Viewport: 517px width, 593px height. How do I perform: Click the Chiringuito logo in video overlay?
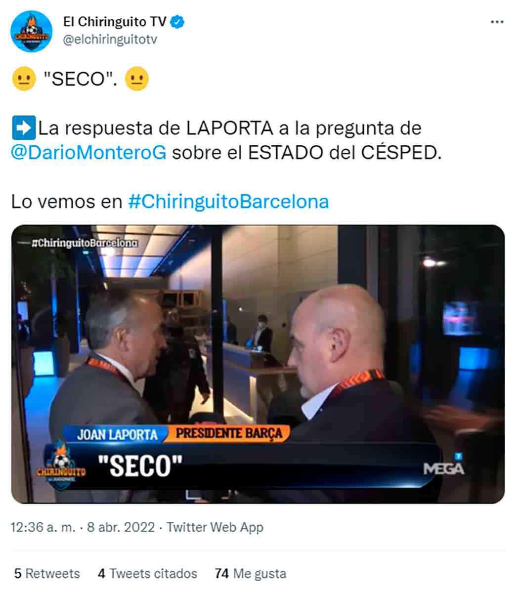click(x=60, y=465)
